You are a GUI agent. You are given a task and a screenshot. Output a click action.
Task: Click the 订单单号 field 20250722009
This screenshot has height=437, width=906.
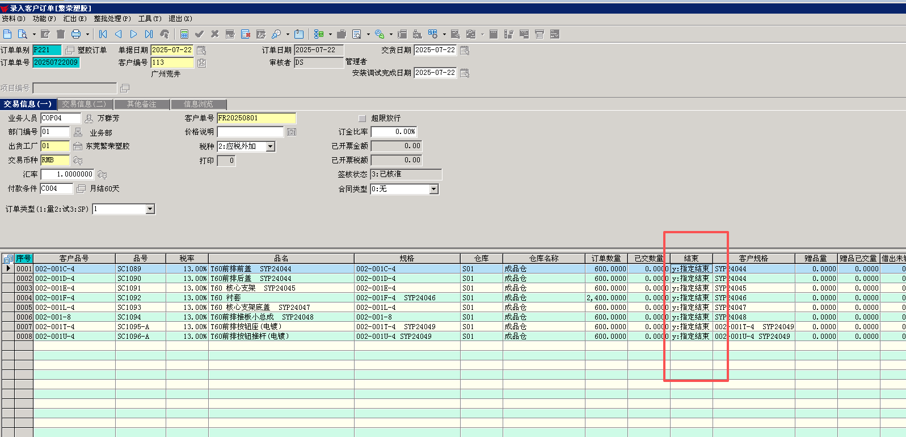pyautogui.click(x=56, y=62)
